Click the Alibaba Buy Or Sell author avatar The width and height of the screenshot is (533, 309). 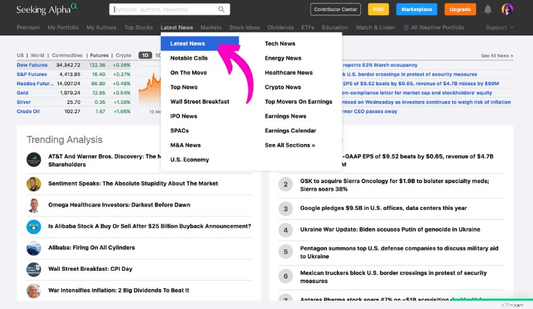[x=33, y=227]
